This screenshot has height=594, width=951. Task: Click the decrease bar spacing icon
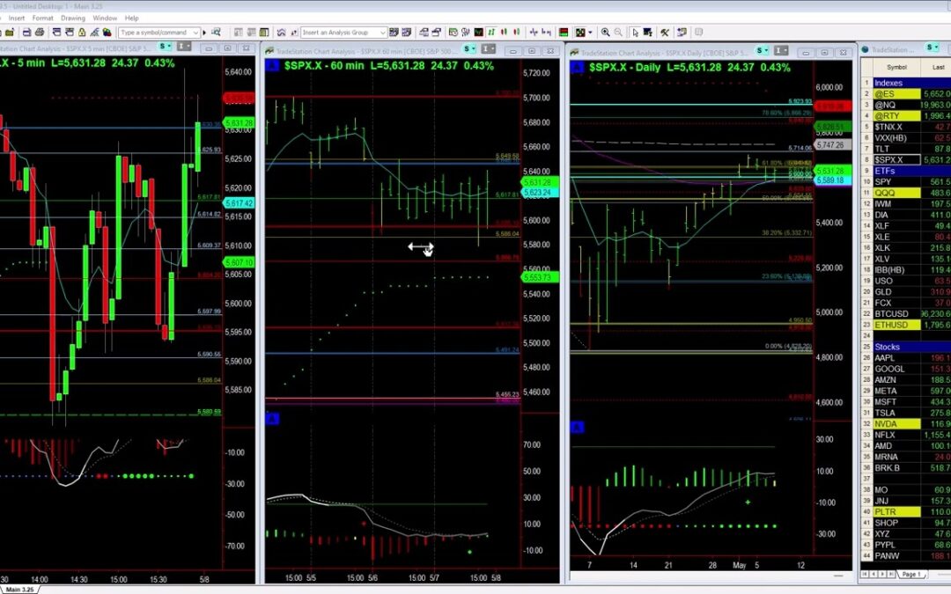(534, 33)
